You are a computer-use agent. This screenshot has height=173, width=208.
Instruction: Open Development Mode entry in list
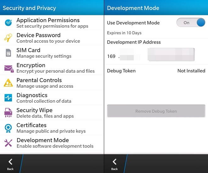point(52,143)
